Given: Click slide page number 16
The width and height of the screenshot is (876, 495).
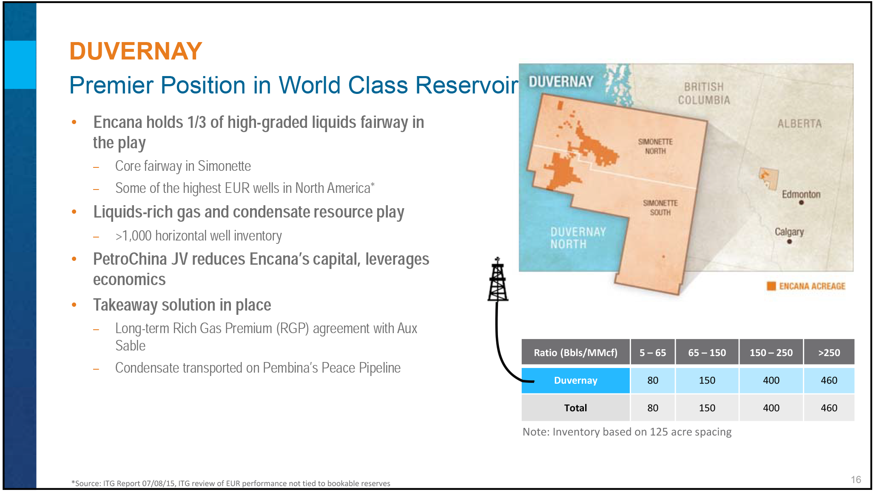Looking at the screenshot, I should pyautogui.click(x=856, y=480).
